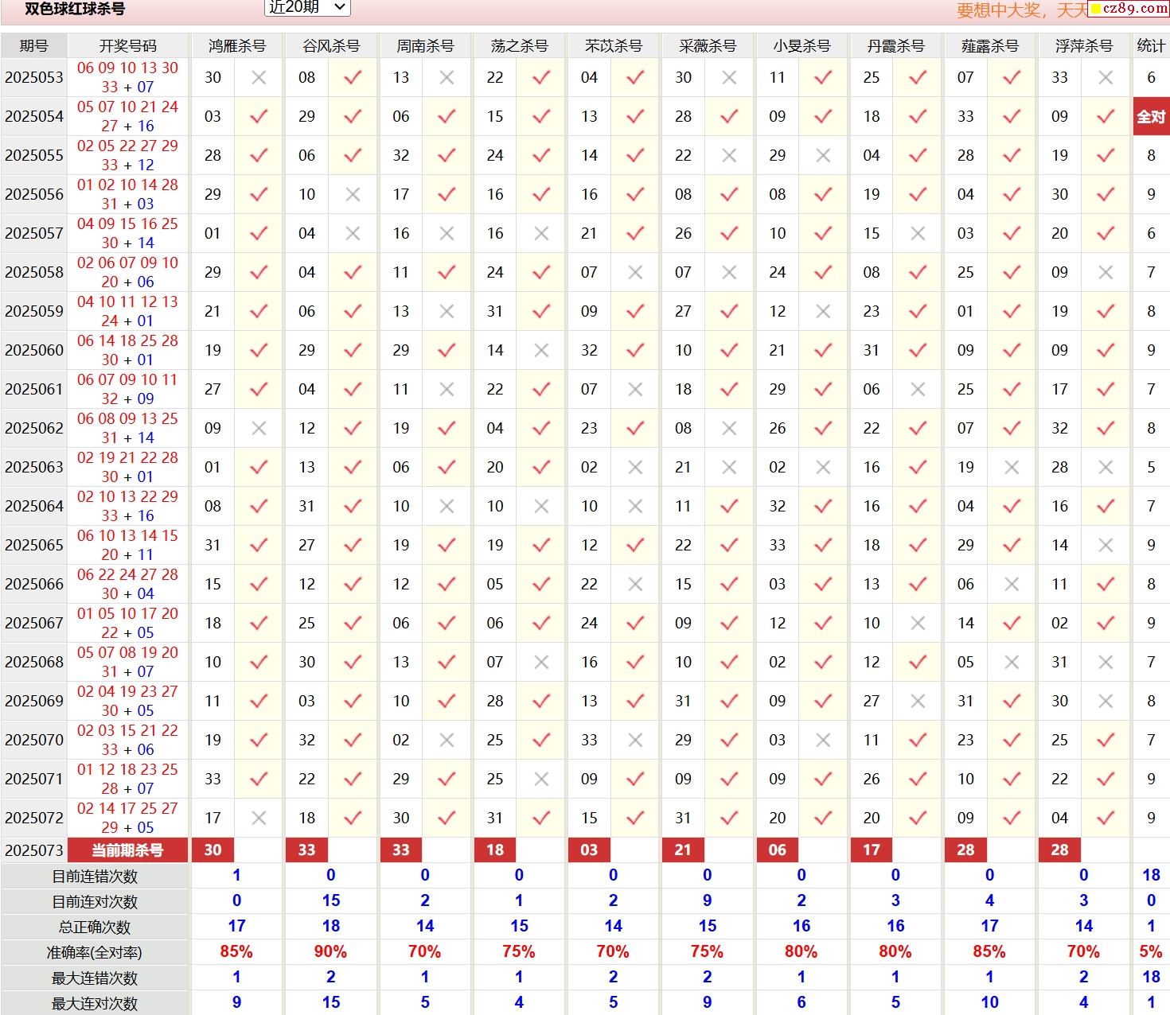Click the 5% value in the 统计 column
This screenshot has height=1015, width=1170.
click(x=1151, y=951)
